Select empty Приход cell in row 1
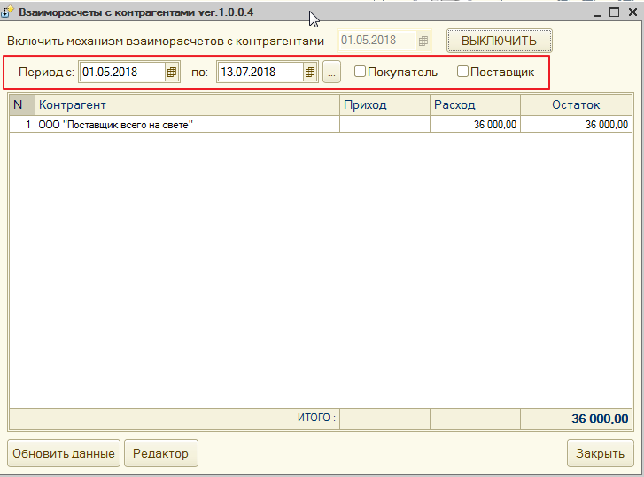 [384, 124]
